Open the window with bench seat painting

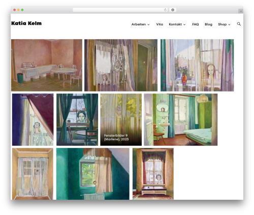click(x=153, y=174)
